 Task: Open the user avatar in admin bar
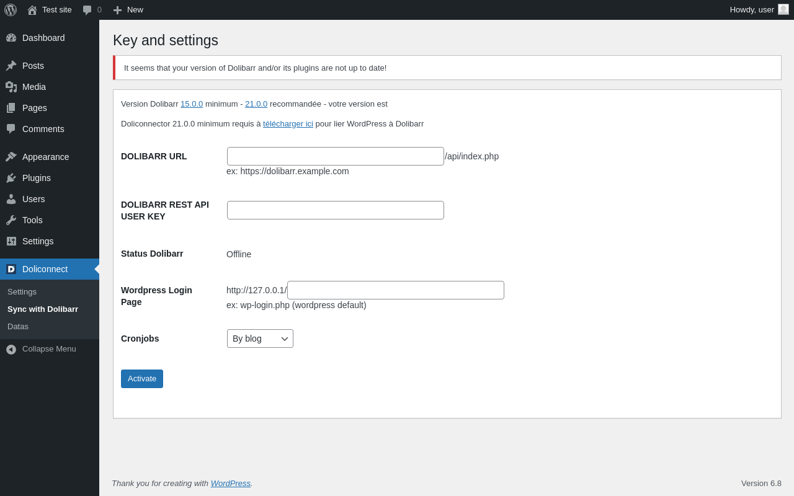[x=783, y=9]
